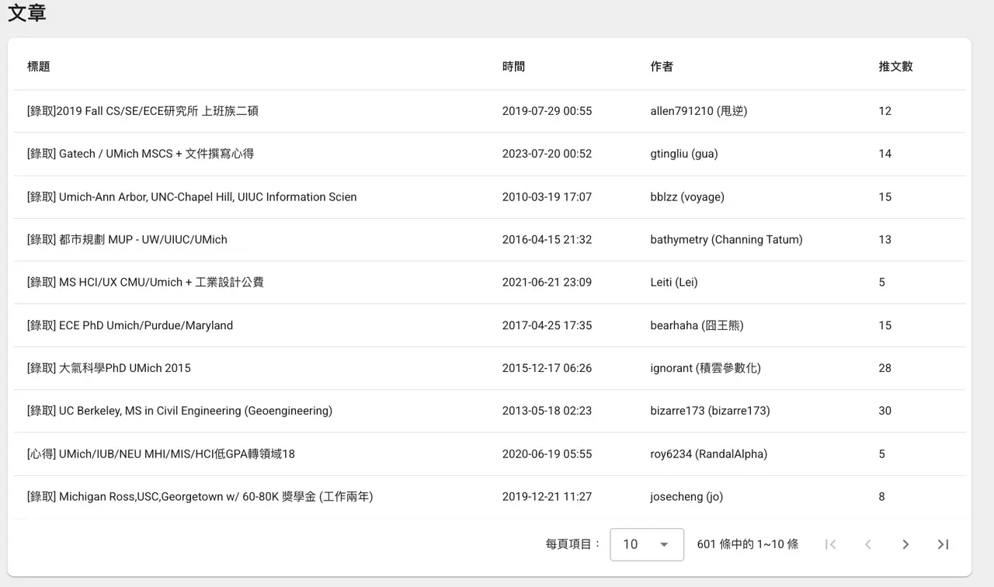
Task: Select author bblzz (voyage)
Action: 687,197
